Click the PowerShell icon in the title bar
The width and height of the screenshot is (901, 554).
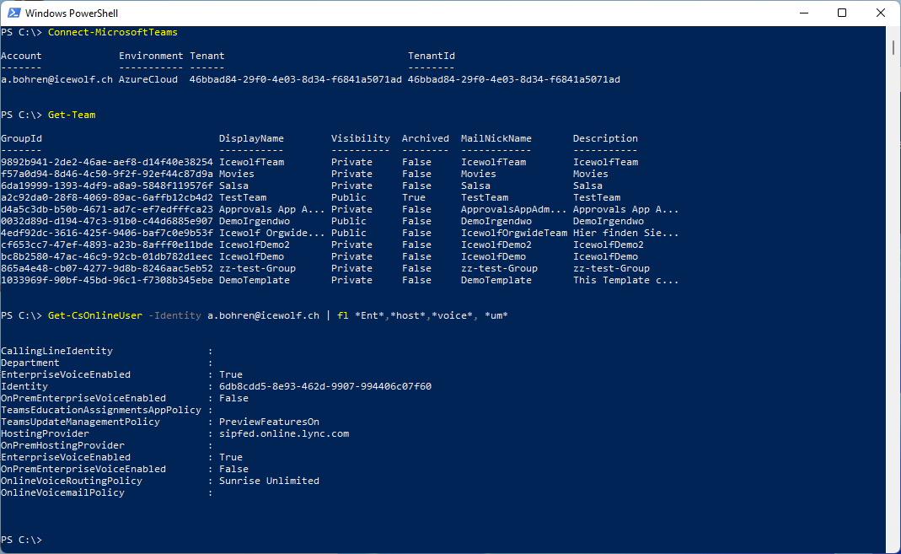pos(13,13)
